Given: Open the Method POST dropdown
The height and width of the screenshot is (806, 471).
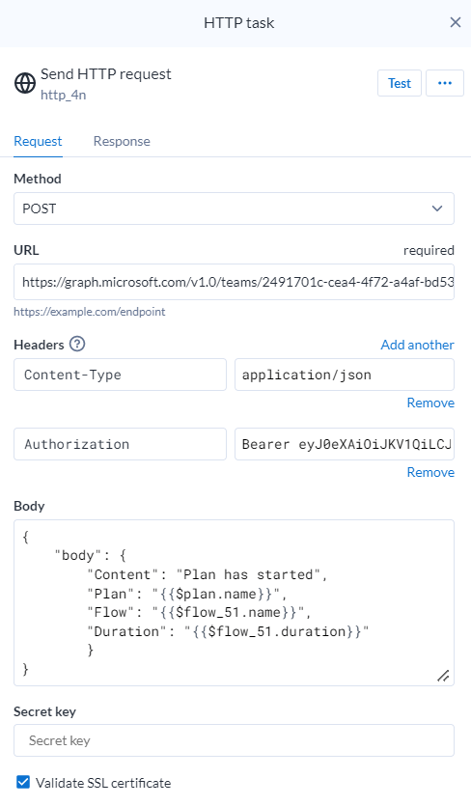Looking at the screenshot, I should [x=234, y=208].
